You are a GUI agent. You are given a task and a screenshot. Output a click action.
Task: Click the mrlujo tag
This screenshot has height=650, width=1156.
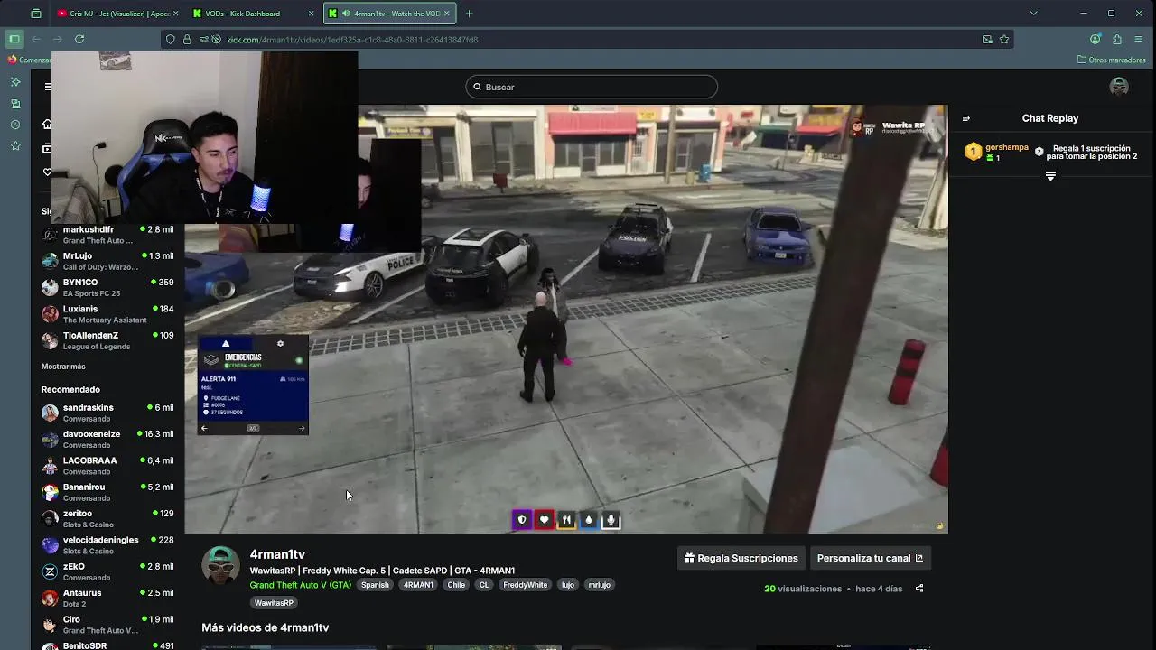[x=600, y=585]
